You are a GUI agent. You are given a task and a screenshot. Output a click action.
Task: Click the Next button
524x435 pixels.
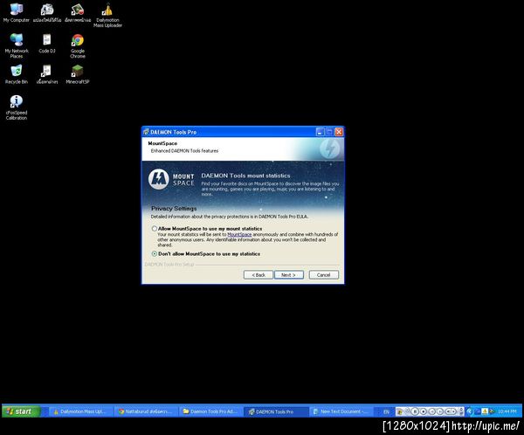coord(289,275)
